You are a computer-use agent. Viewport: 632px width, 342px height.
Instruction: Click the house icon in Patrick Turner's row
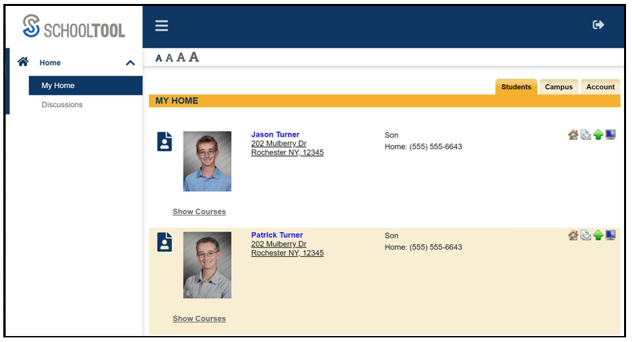coord(573,235)
